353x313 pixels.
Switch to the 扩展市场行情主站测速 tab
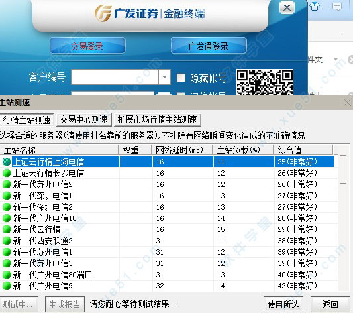pos(158,119)
